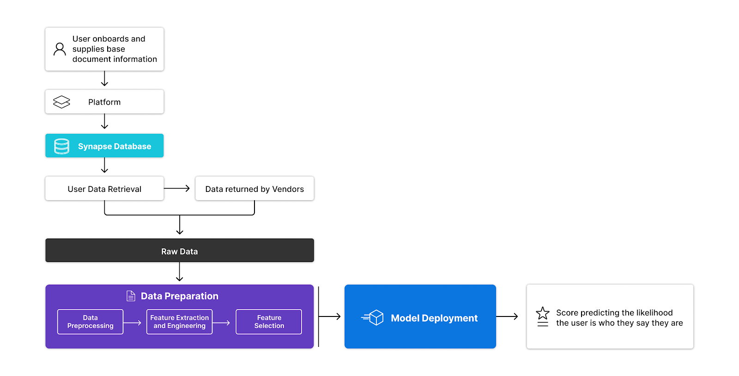Click the Data Preparation heading

[x=180, y=296]
